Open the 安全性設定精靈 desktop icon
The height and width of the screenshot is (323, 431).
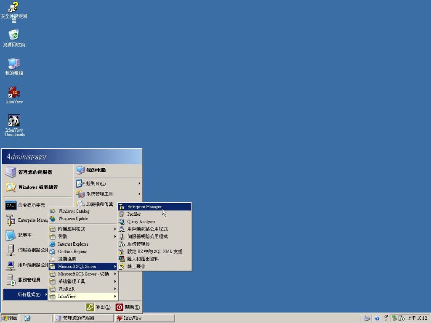[14, 8]
